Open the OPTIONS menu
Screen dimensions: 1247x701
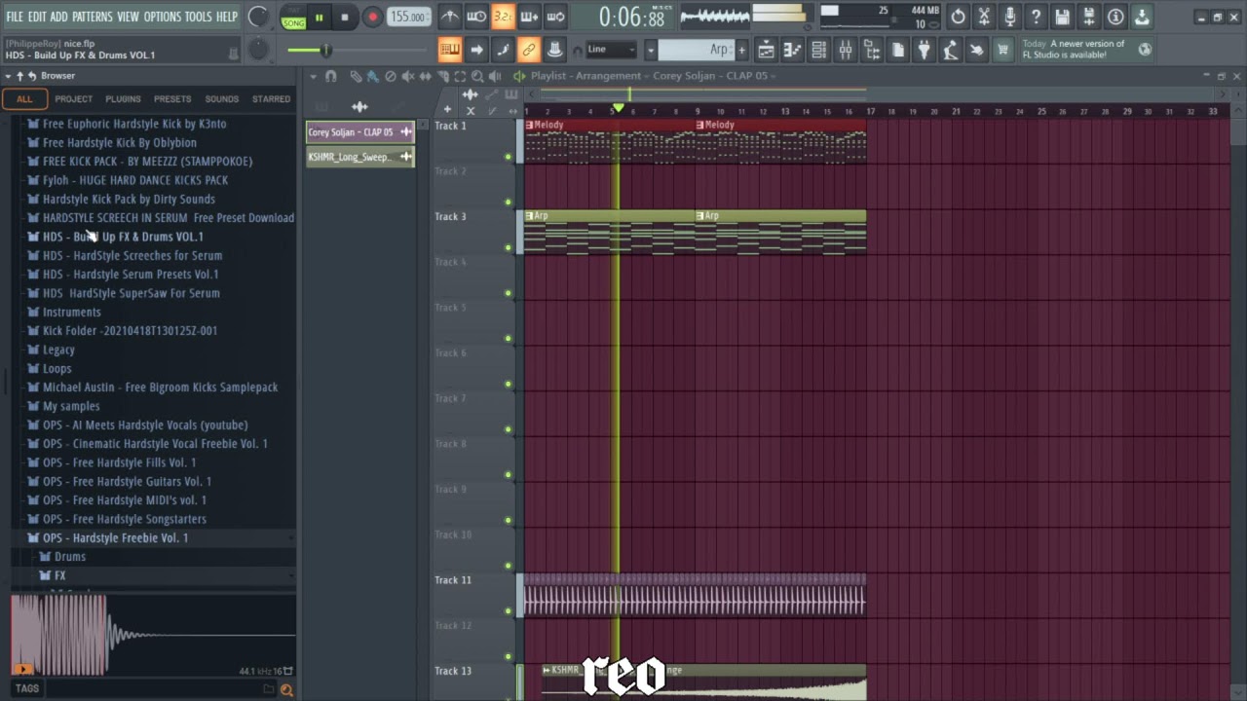point(163,17)
